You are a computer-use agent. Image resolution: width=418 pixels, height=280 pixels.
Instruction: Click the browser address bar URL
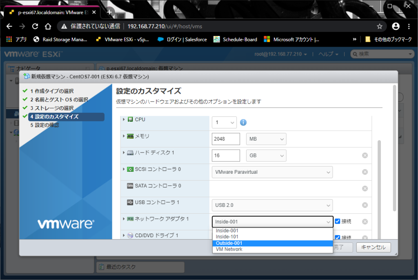(165, 26)
